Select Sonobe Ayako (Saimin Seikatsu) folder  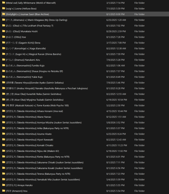(x=35, y=83)
